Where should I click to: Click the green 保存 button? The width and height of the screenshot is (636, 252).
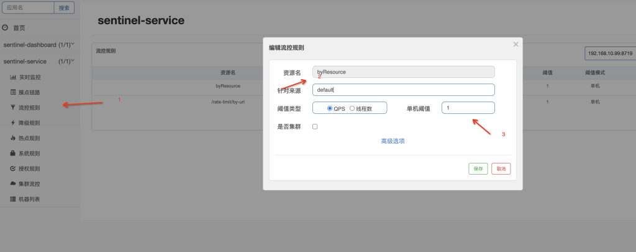point(478,168)
